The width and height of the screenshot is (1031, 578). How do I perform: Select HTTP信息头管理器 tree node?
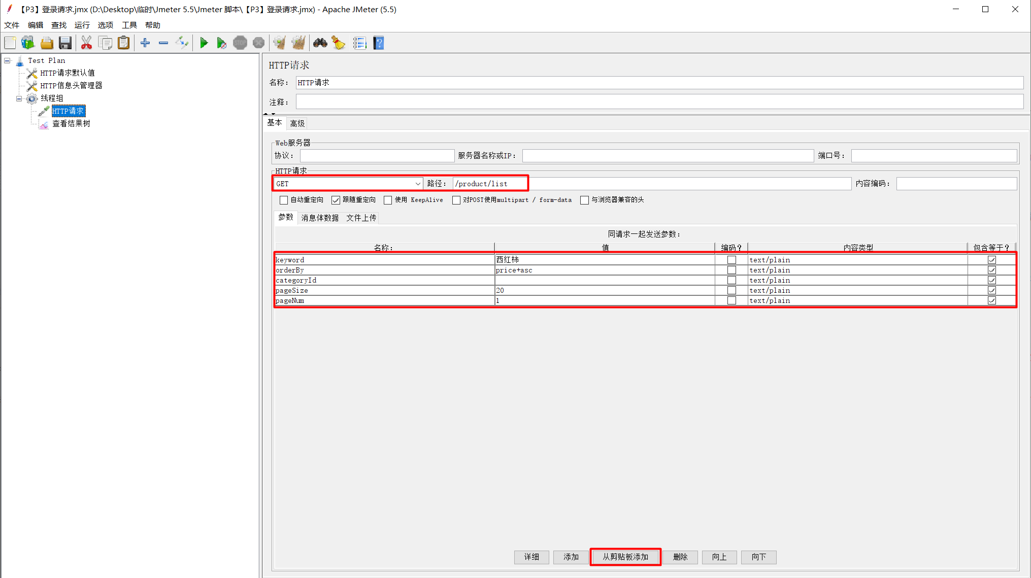tap(71, 86)
